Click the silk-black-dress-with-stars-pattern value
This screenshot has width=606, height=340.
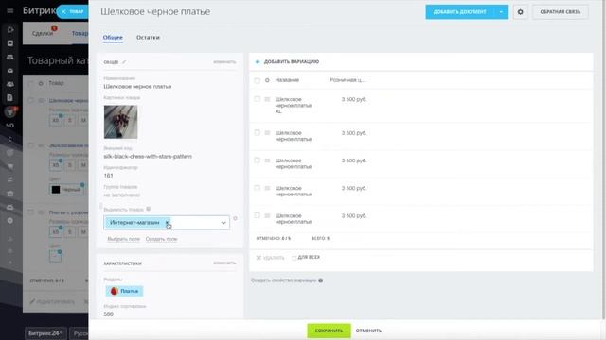click(x=148, y=157)
